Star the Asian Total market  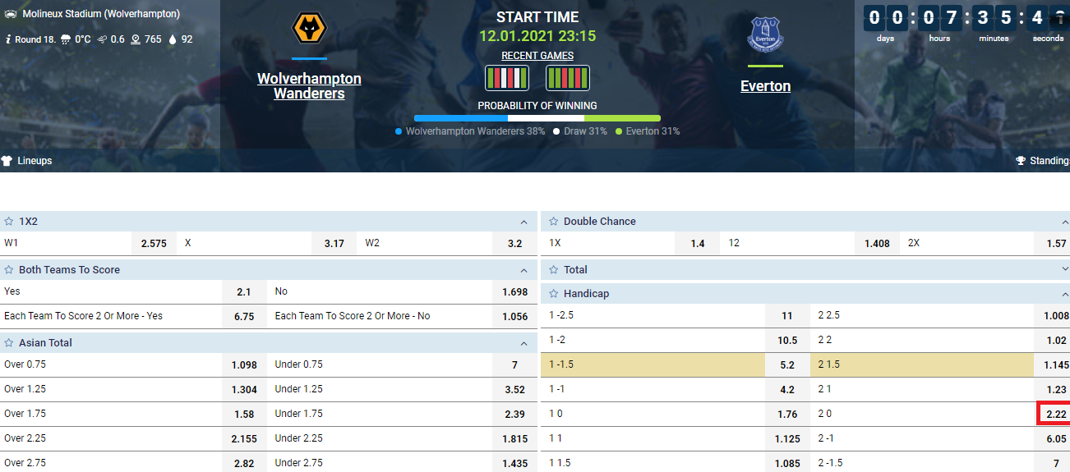click(9, 343)
